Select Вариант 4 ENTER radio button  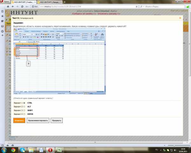pos(24,114)
